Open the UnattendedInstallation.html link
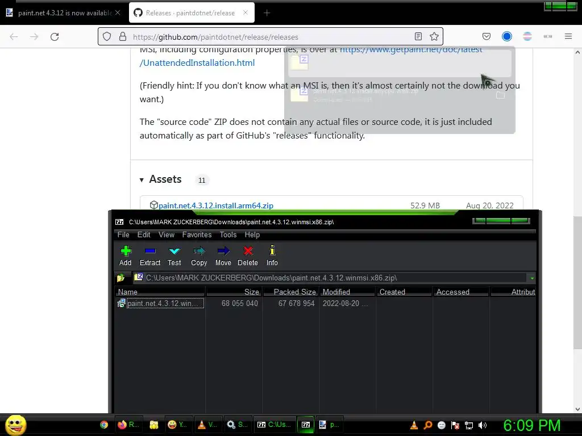Screen dimensions: 582x436 pos(197,63)
